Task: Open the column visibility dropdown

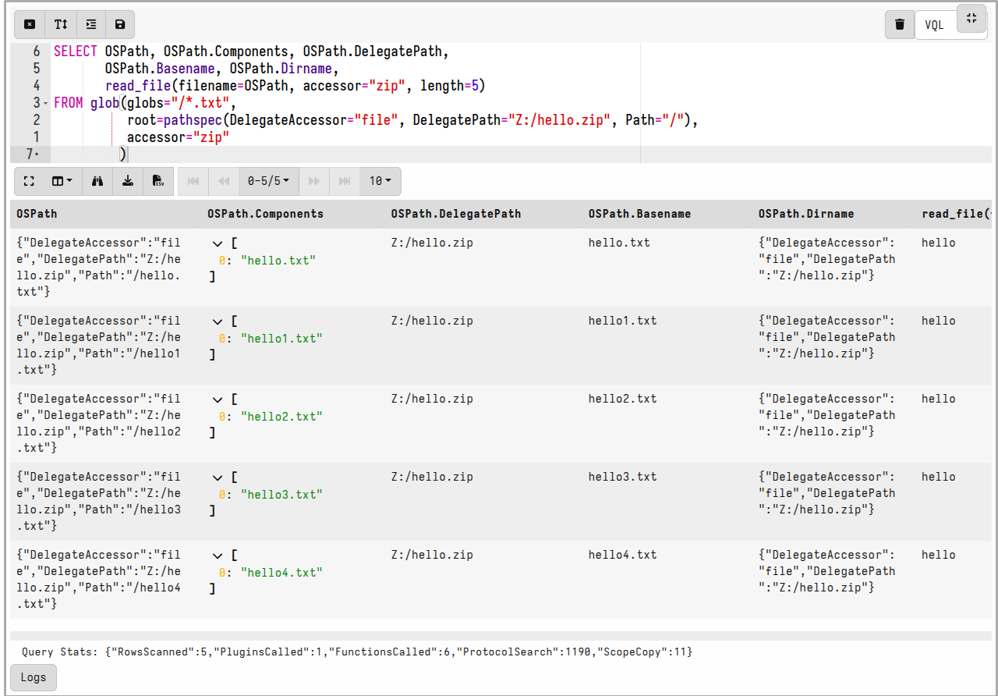Action: point(62,181)
